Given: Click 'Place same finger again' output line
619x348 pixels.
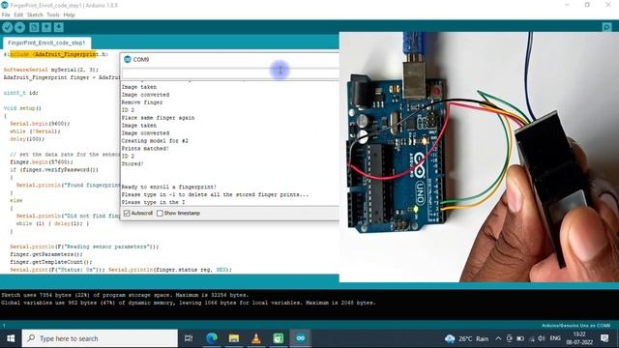Looking at the screenshot, I should [158, 118].
